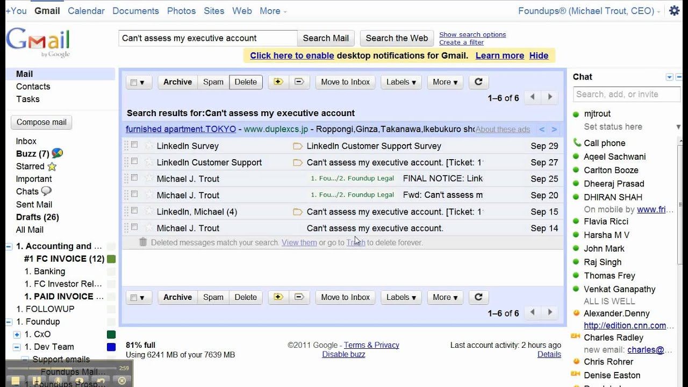Open the top Labels dropdown
This screenshot has height=387, width=688.
click(x=401, y=82)
